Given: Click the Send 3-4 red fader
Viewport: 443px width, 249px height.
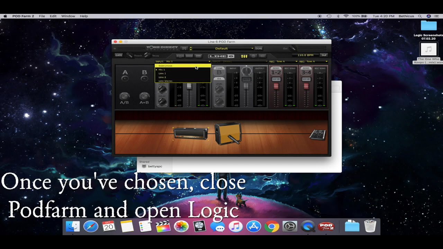Looking at the screenshot, I should coord(306,86).
